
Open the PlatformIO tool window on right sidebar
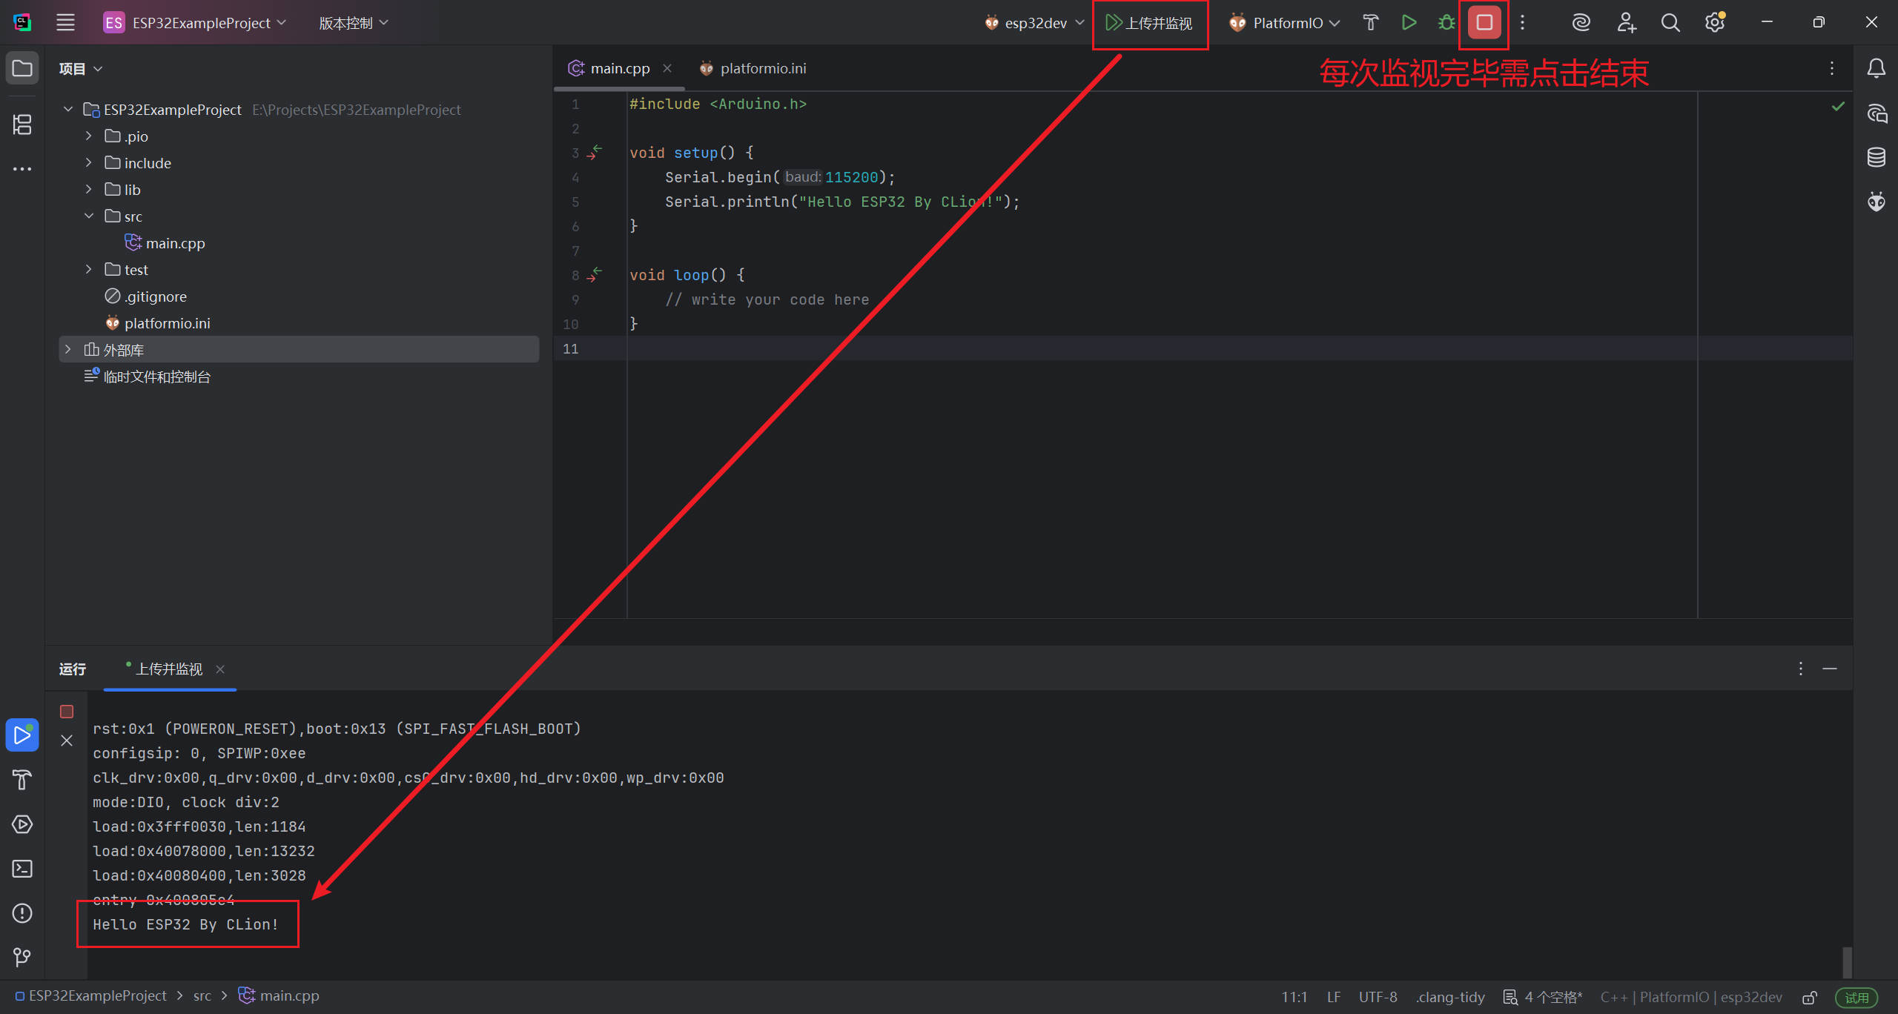coord(1876,202)
